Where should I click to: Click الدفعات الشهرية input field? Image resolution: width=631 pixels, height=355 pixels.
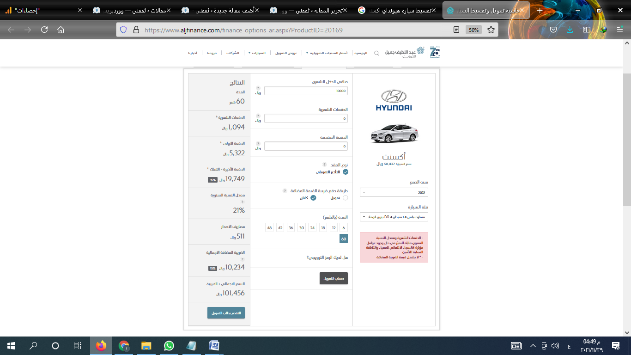tap(306, 119)
